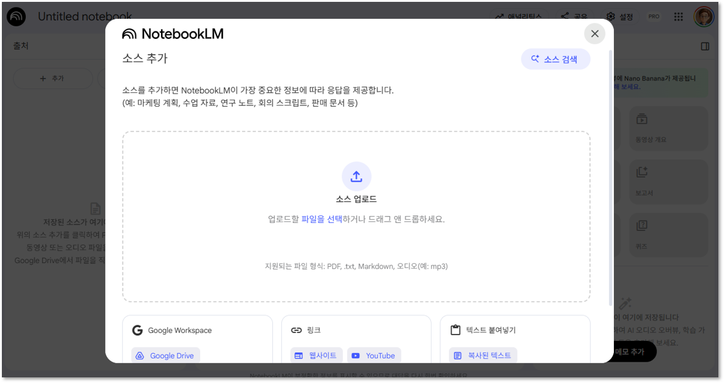Click the add source button in background
The image size is (724, 383).
coord(53,78)
